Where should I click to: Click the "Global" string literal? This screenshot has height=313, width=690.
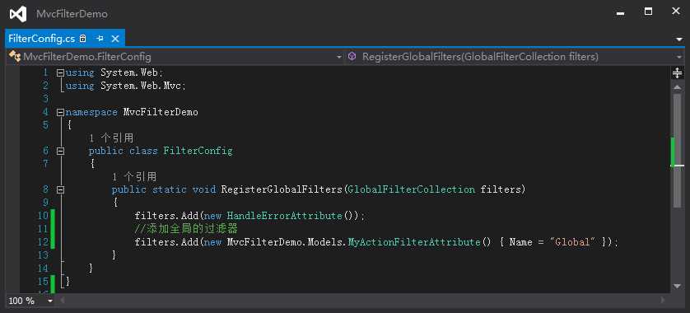coord(572,242)
